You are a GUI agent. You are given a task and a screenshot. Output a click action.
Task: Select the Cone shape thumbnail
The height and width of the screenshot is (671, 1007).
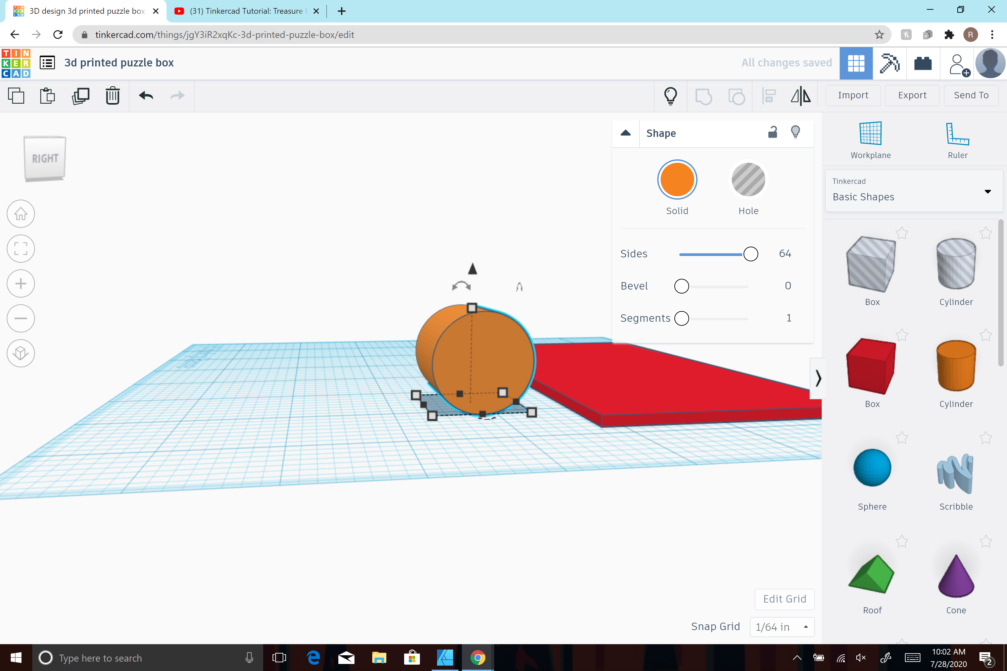click(x=956, y=576)
